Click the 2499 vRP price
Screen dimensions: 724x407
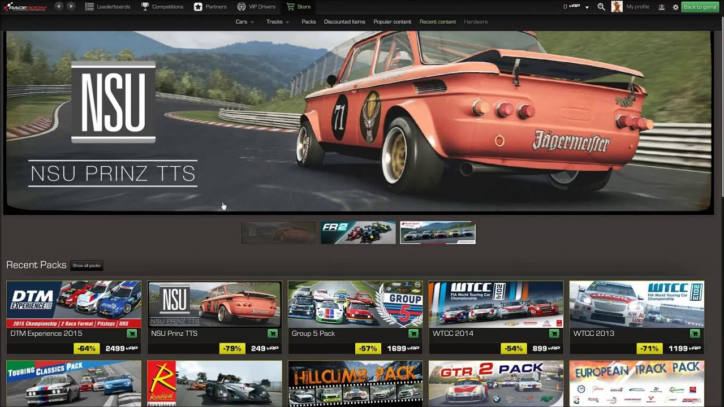(122, 348)
